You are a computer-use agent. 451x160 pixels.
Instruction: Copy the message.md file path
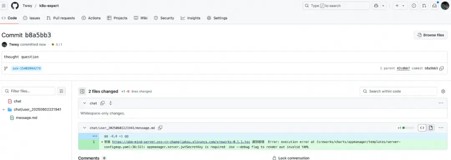pos(160,128)
